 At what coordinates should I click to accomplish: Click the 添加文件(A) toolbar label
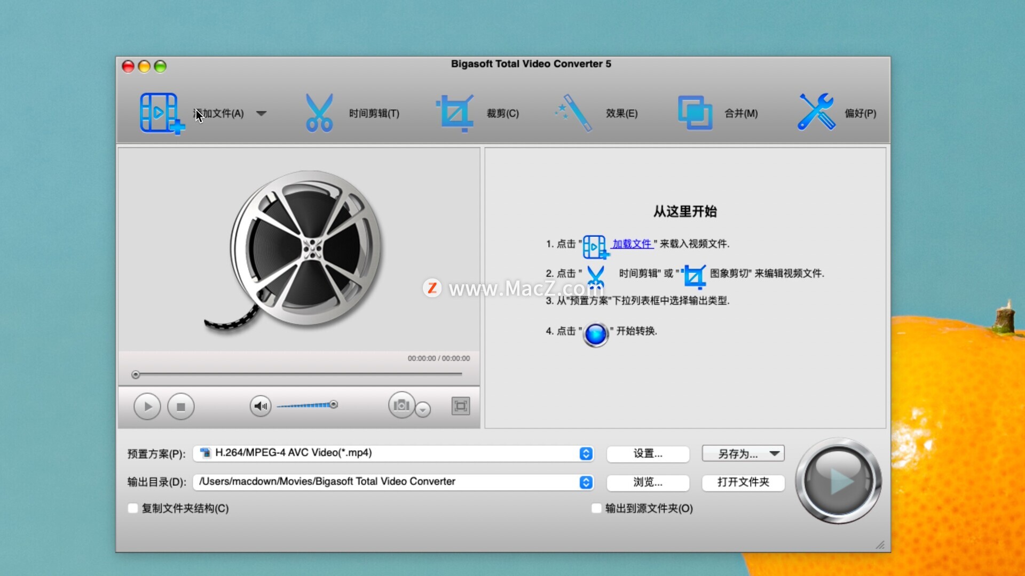[x=218, y=113]
